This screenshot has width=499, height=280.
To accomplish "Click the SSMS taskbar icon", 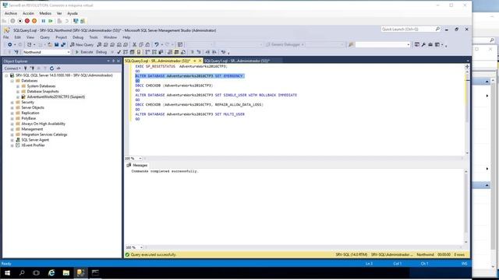I will [x=80, y=273].
